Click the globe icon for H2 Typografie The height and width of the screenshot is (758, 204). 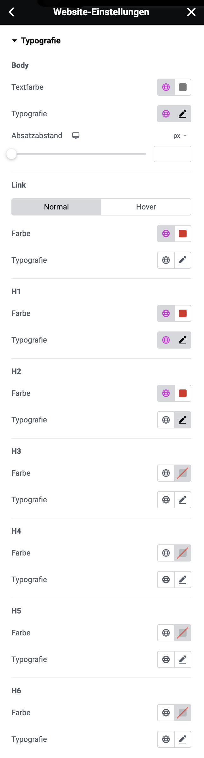coord(166,420)
